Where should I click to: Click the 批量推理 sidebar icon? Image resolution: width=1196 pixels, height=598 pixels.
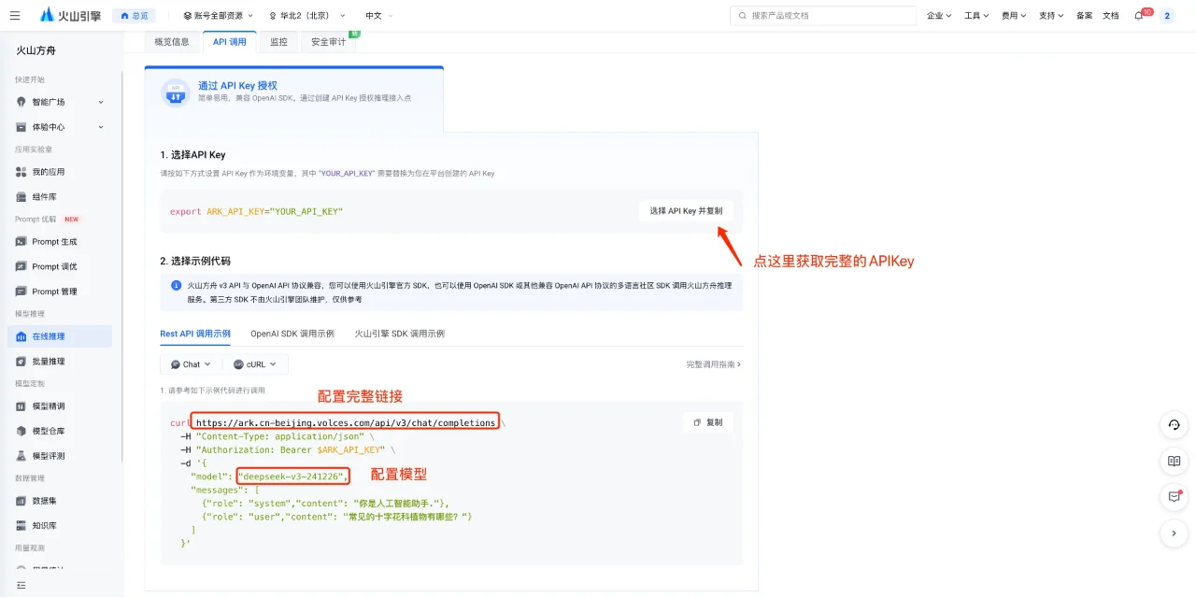click(x=21, y=362)
